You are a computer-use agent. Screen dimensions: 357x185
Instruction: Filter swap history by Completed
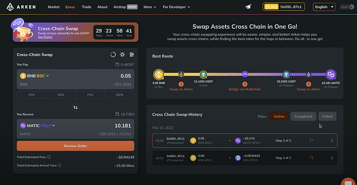click(x=303, y=116)
